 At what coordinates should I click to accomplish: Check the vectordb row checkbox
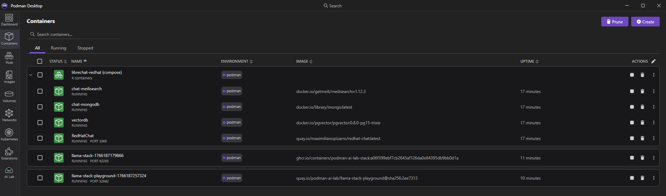click(40, 123)
